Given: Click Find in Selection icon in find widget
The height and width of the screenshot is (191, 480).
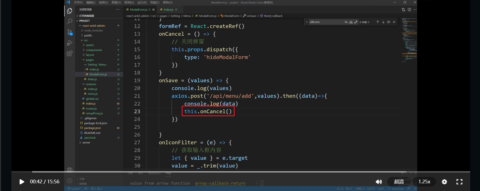Looking at the screenshot, I should click(x=388, y=22).
